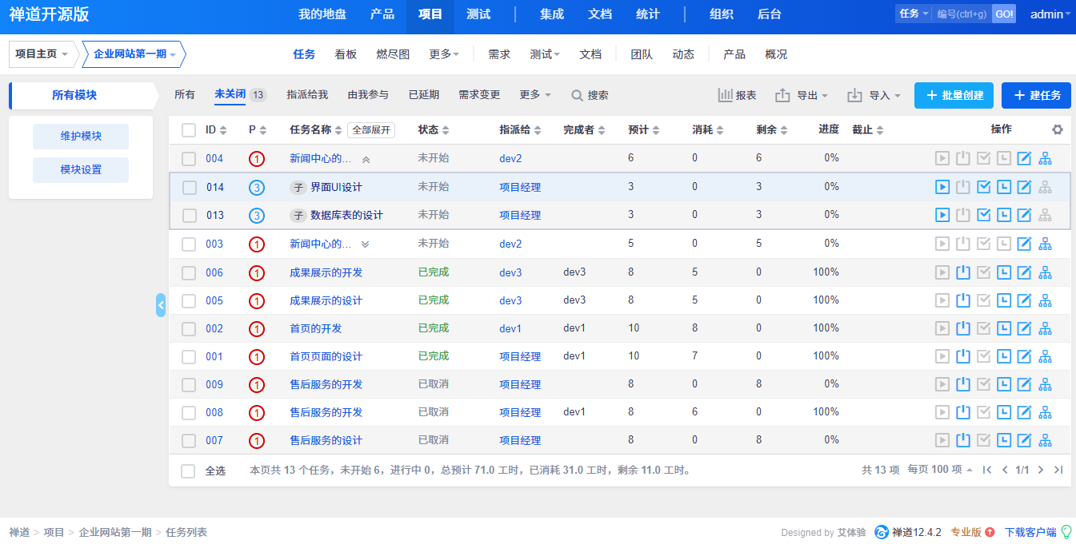Open 我的地盘 in top navigation
Viewport: 1076px width, 544px height.
pos(322,14)
